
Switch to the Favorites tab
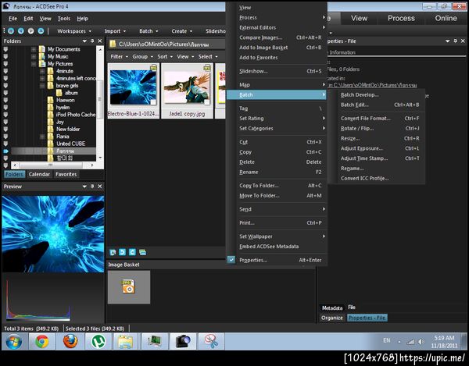(x=66, y=174)
